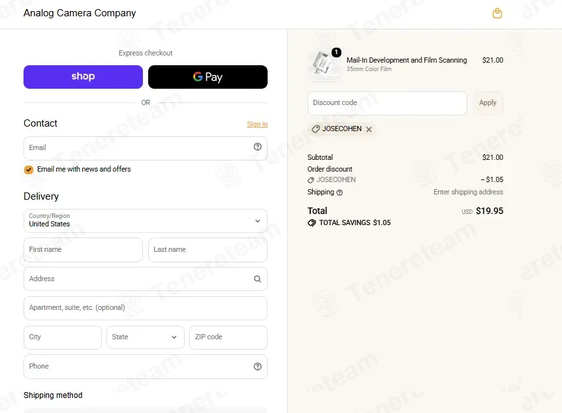Image resolution: width=562 pixels, height=413 pixels.
Task: Open the Country/Region dropdown
Action: pyautogui.click(x=146, y=221)
